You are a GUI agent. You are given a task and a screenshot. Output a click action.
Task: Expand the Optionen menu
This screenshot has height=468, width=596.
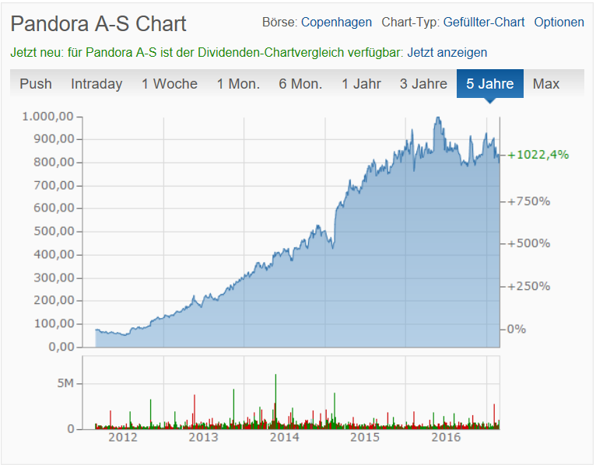click(559, 23)
